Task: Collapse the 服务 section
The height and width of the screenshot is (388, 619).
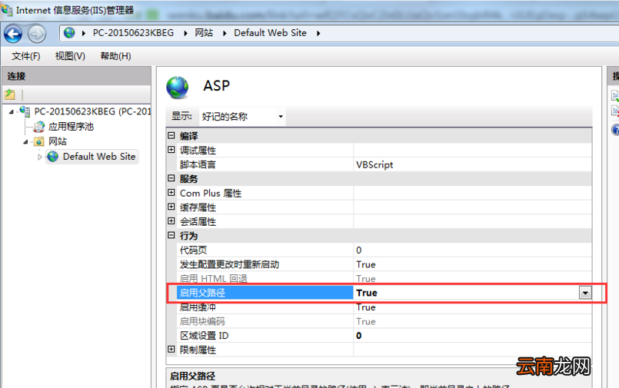Action: point(171,178)
